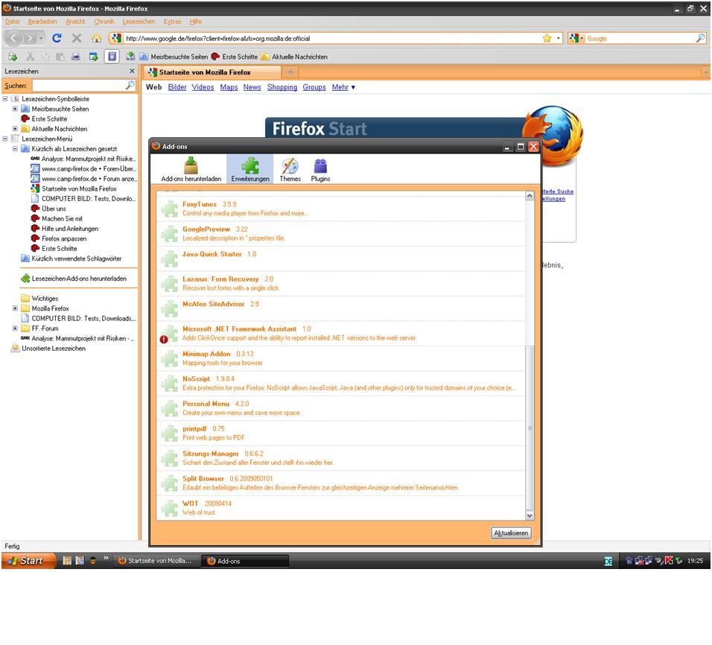Click the search magnifier in Google search box
Image resolution: width=712 pixels, height=645 pixels.
pos(701,38)
